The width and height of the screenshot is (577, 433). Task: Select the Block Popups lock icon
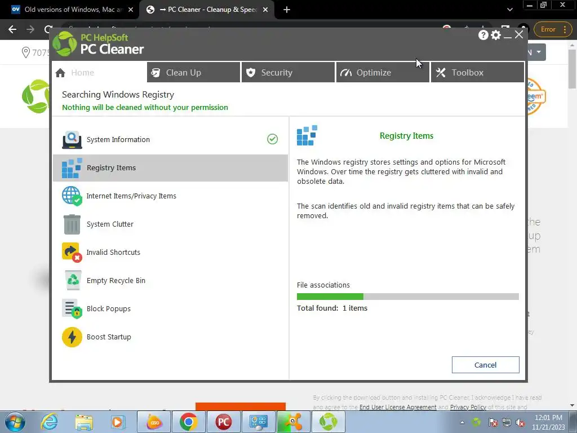pyautogui.click(x=72, y=308)
